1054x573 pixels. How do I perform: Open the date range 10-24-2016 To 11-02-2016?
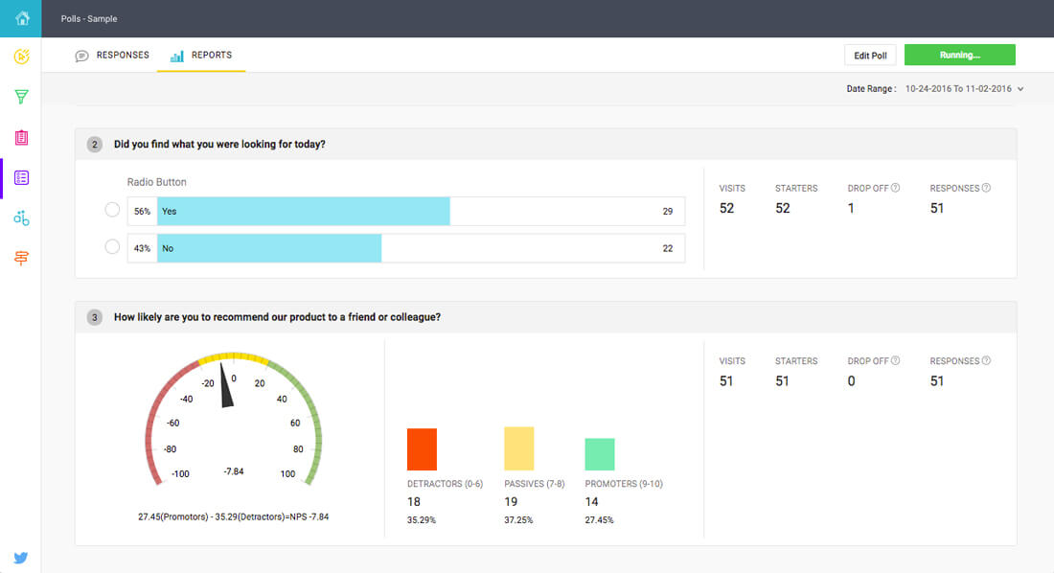coord(958,89)
